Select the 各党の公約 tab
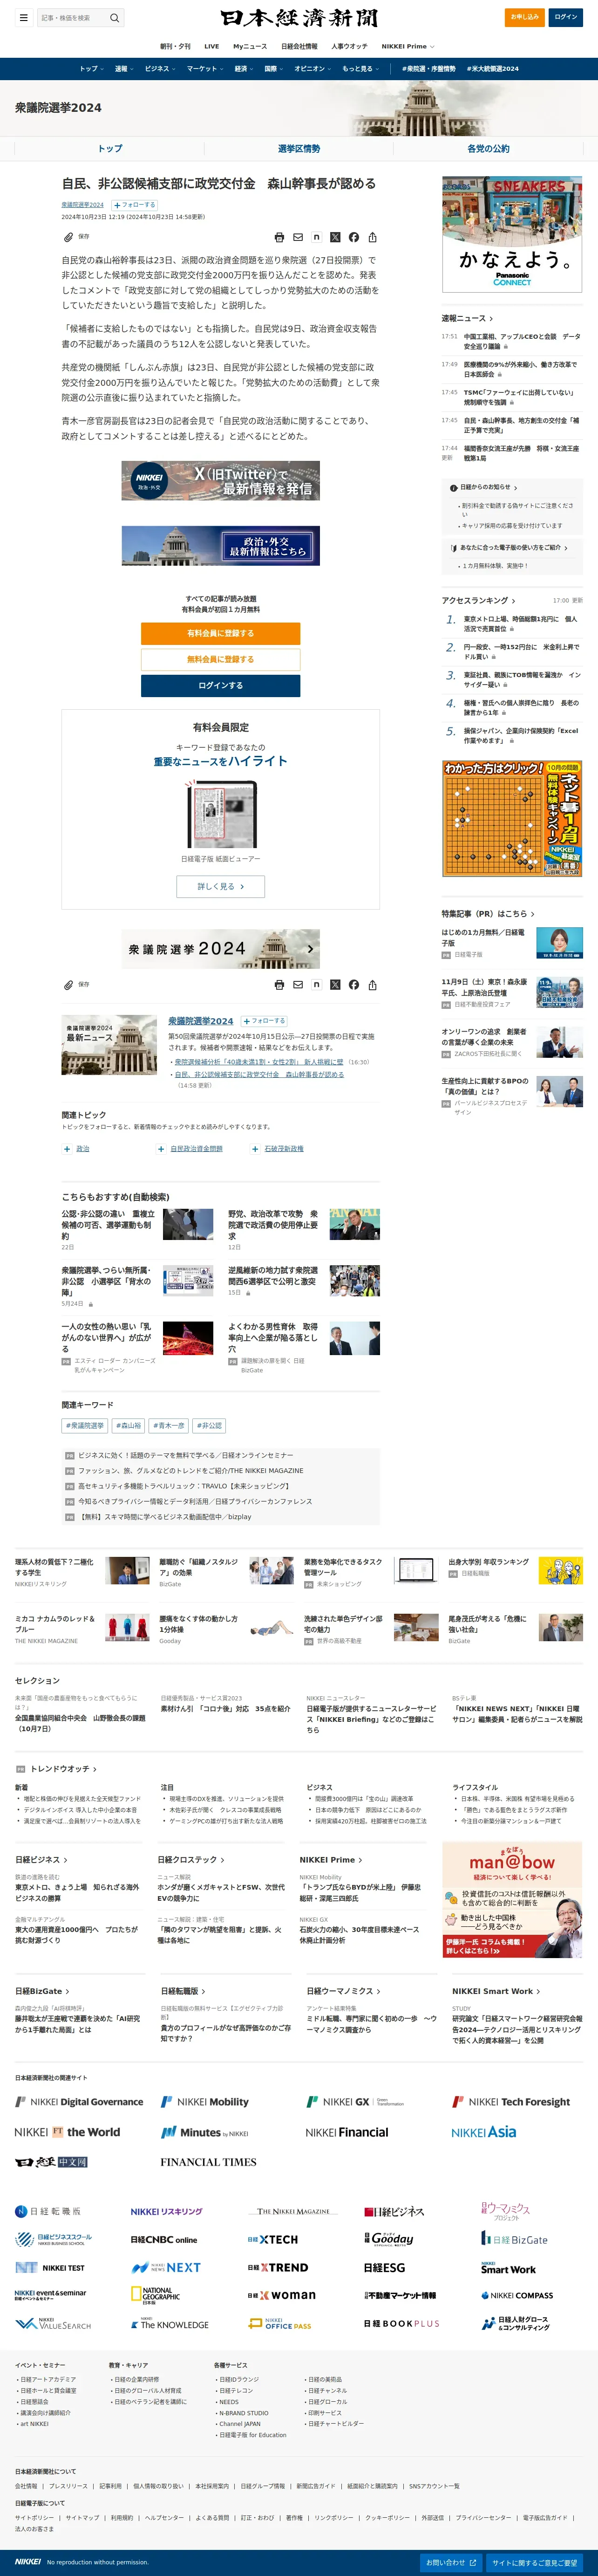 click(x=488, y=148)
